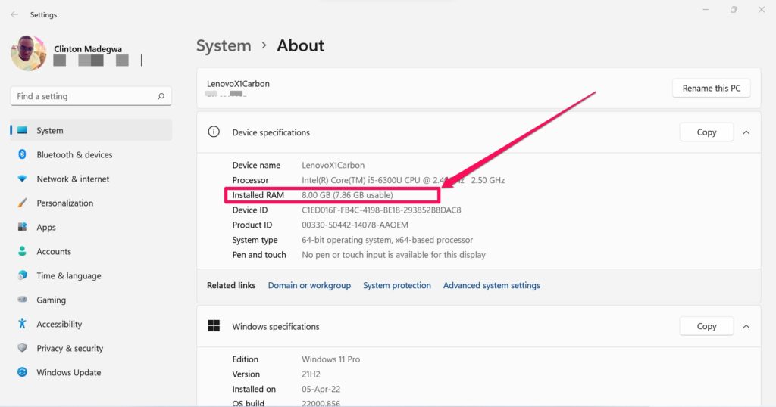This screenshot has height=407, width=776.
Task: Click the Installed RAM label
Action: coord(258,195)
